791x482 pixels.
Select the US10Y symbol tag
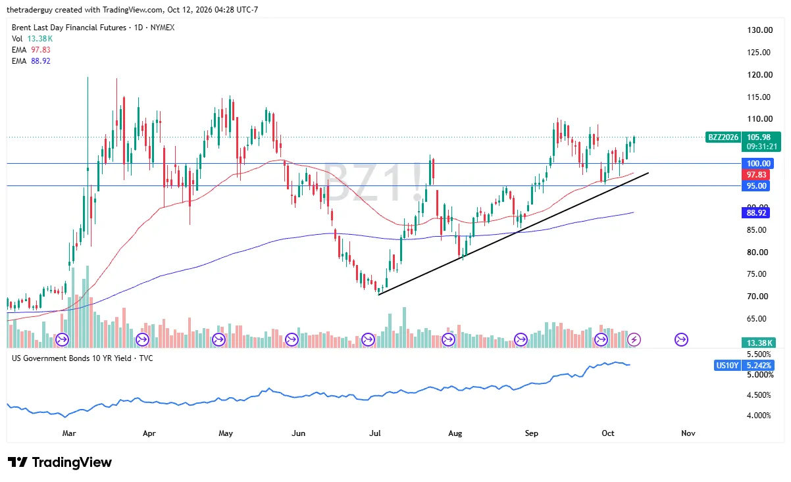point(728,365)
